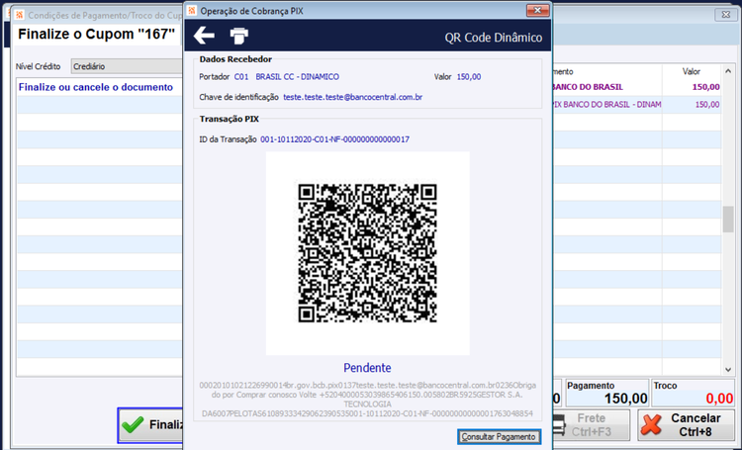The width and height of the screenshot is (742, 450).
Task: Click the QR Code Dinâmico header title
Action: pos(493,38)
